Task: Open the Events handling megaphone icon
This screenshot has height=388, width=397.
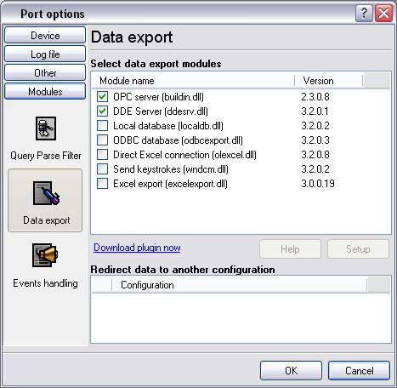Action: point(45,254)
